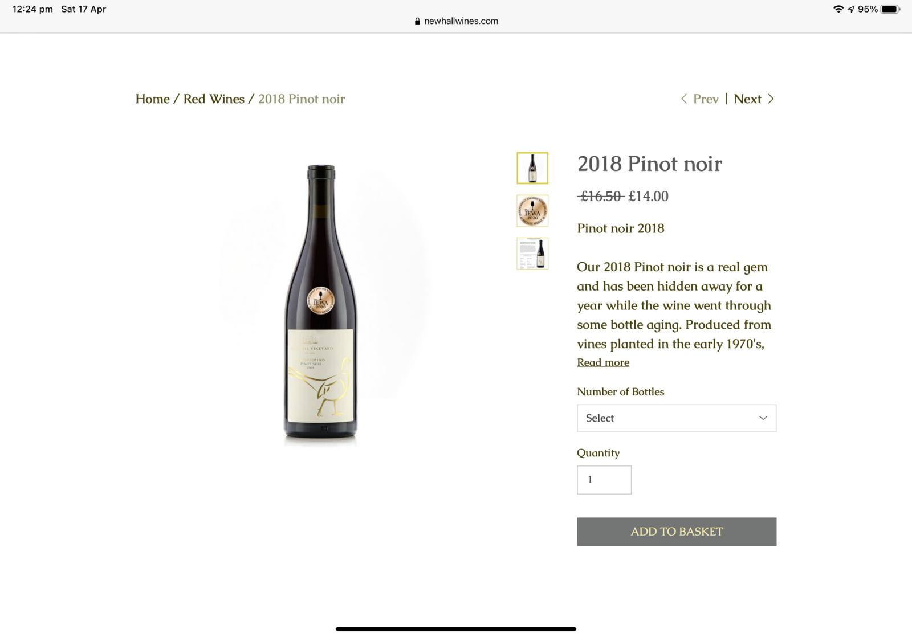The image size is (912, 637).
Task: Tap the Wi-Fi status icon
Action: [x=838, y=9]
